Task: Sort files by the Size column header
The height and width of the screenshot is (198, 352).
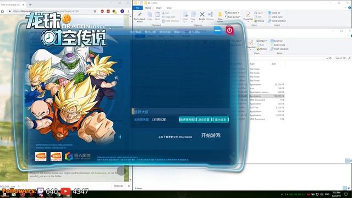Action: 274,64
